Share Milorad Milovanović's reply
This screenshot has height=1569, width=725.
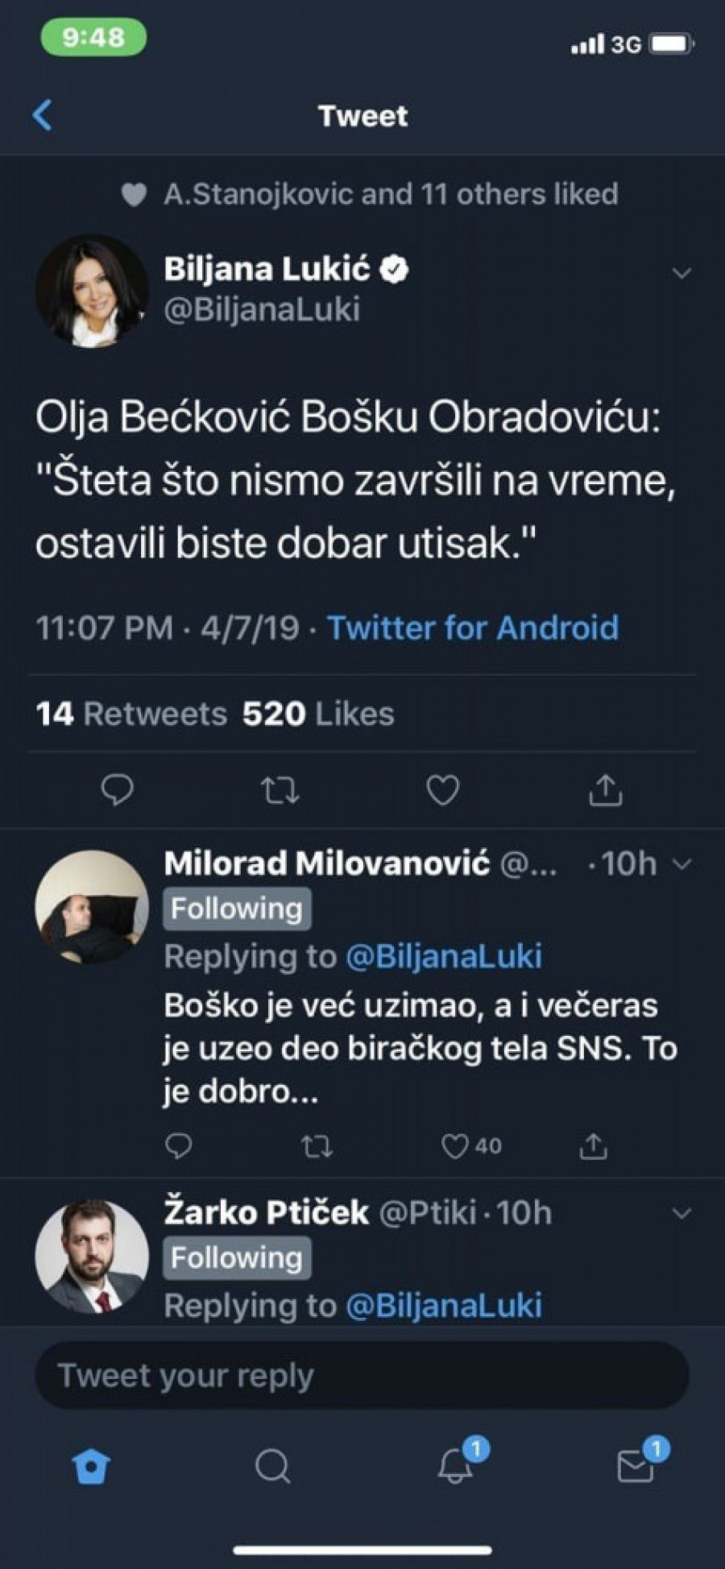tap(593, 1145)
